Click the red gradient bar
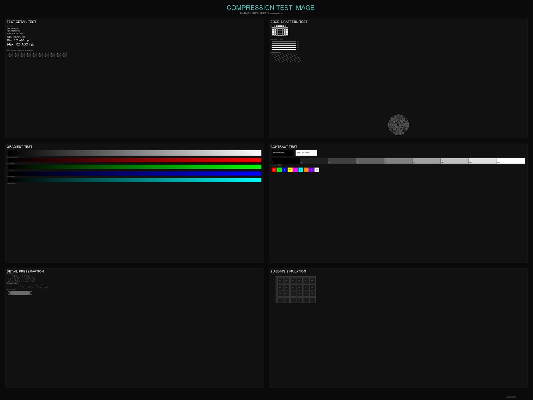Image resolution: width=533 pixels, height=400 pixels. 134,160
